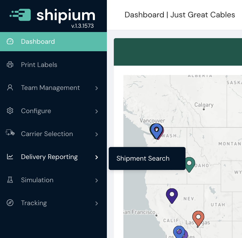Open the Print Labels menu item
The height and width of the screenshot is (238, 242).
pyautogui.click(x=53, y=65)
